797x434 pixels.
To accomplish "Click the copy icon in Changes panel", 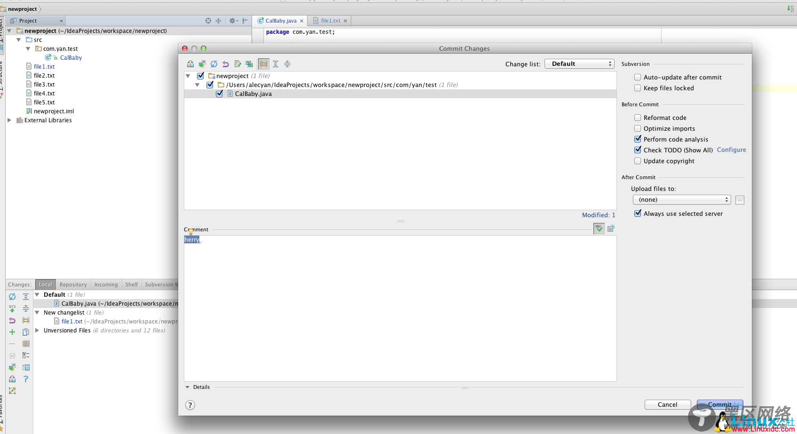I will click(26, 332).
